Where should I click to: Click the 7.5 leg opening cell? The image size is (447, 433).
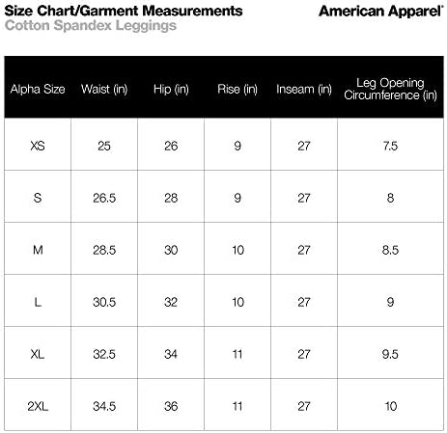click(390, 146)
